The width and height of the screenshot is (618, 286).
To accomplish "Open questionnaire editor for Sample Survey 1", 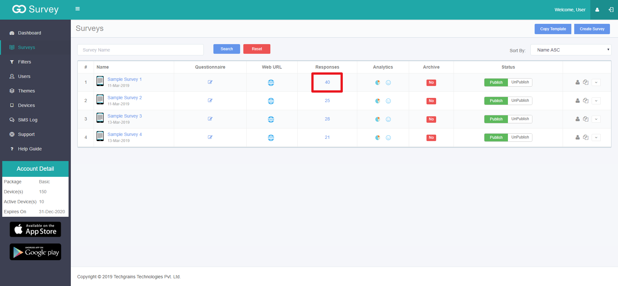I will point(210,82).
